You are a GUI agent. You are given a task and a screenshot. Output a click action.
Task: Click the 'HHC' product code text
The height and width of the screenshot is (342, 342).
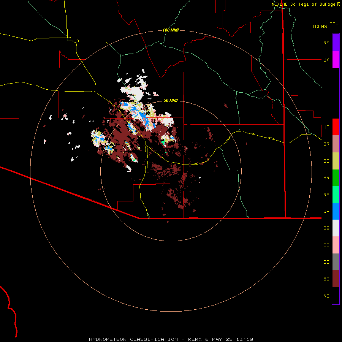[x=334, y=23]
